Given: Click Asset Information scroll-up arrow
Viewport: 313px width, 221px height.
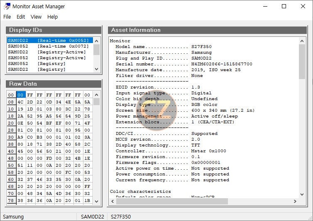Looking at the screenshot, I should pos(302,41).
